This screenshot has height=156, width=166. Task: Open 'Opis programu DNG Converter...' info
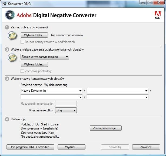click(30, 147)
